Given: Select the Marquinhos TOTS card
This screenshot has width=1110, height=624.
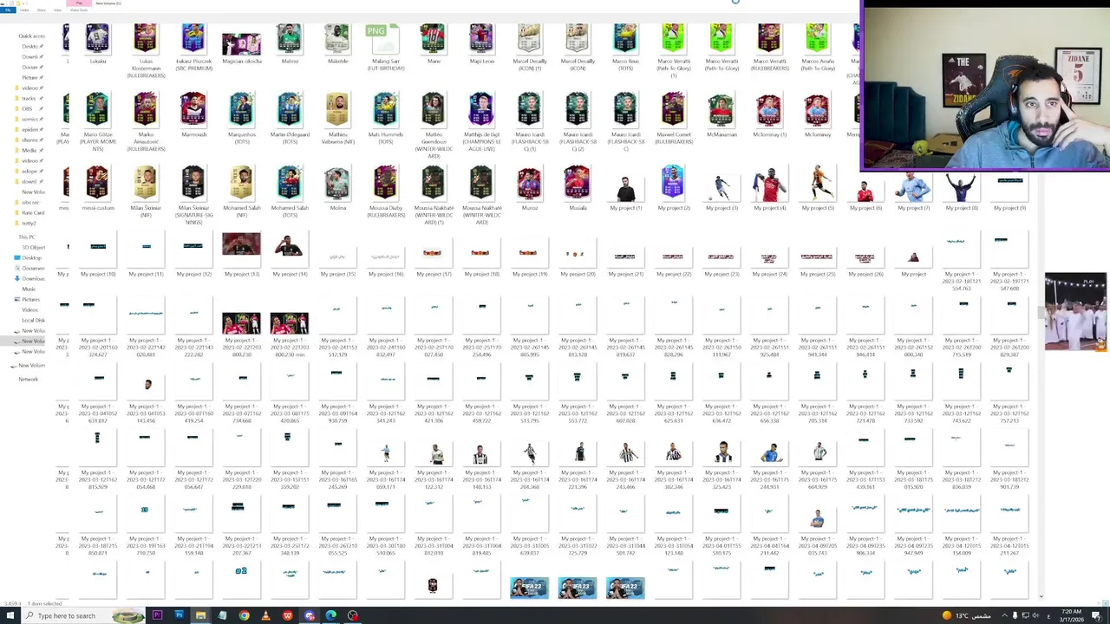Looking at the screenshot, I should [x=242, y=120].
